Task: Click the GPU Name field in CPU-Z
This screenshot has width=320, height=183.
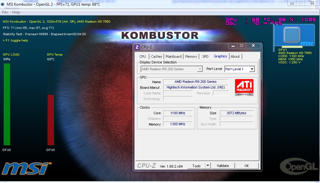Action: point(195,82)
